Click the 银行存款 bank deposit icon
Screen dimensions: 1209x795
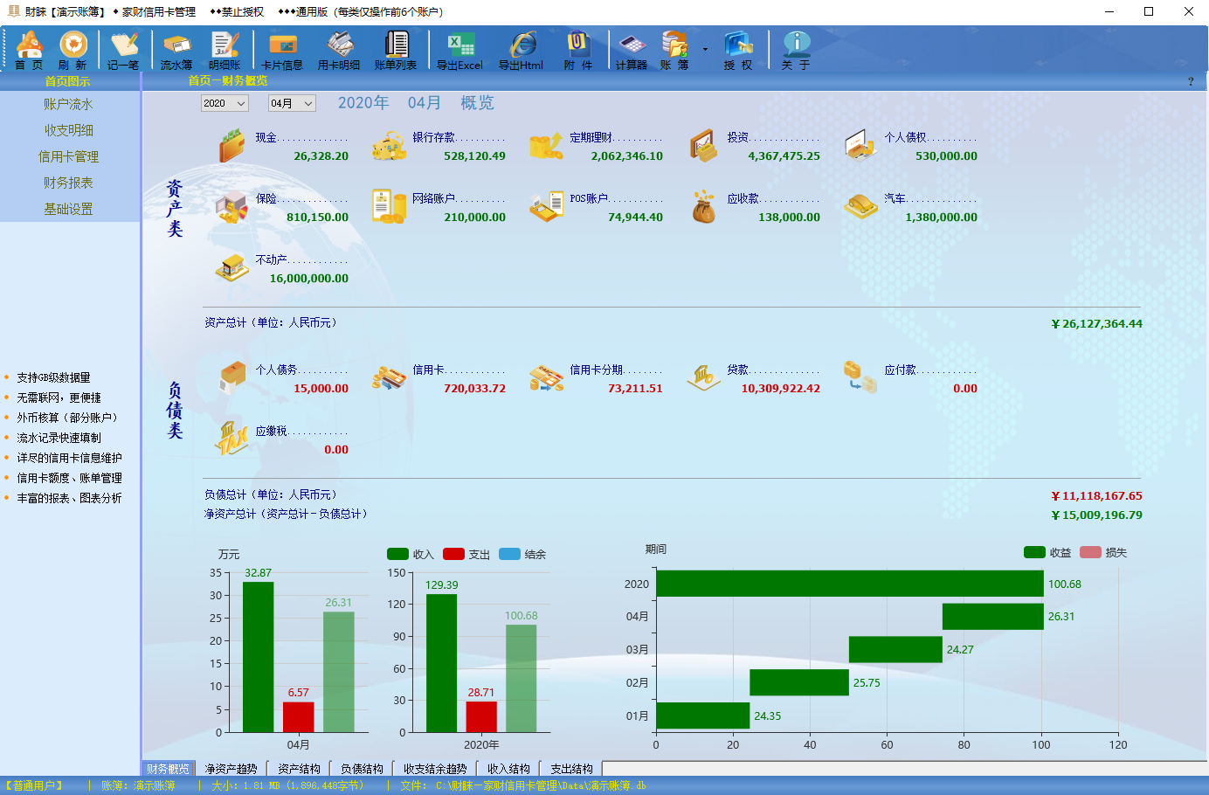pos(389,145)
